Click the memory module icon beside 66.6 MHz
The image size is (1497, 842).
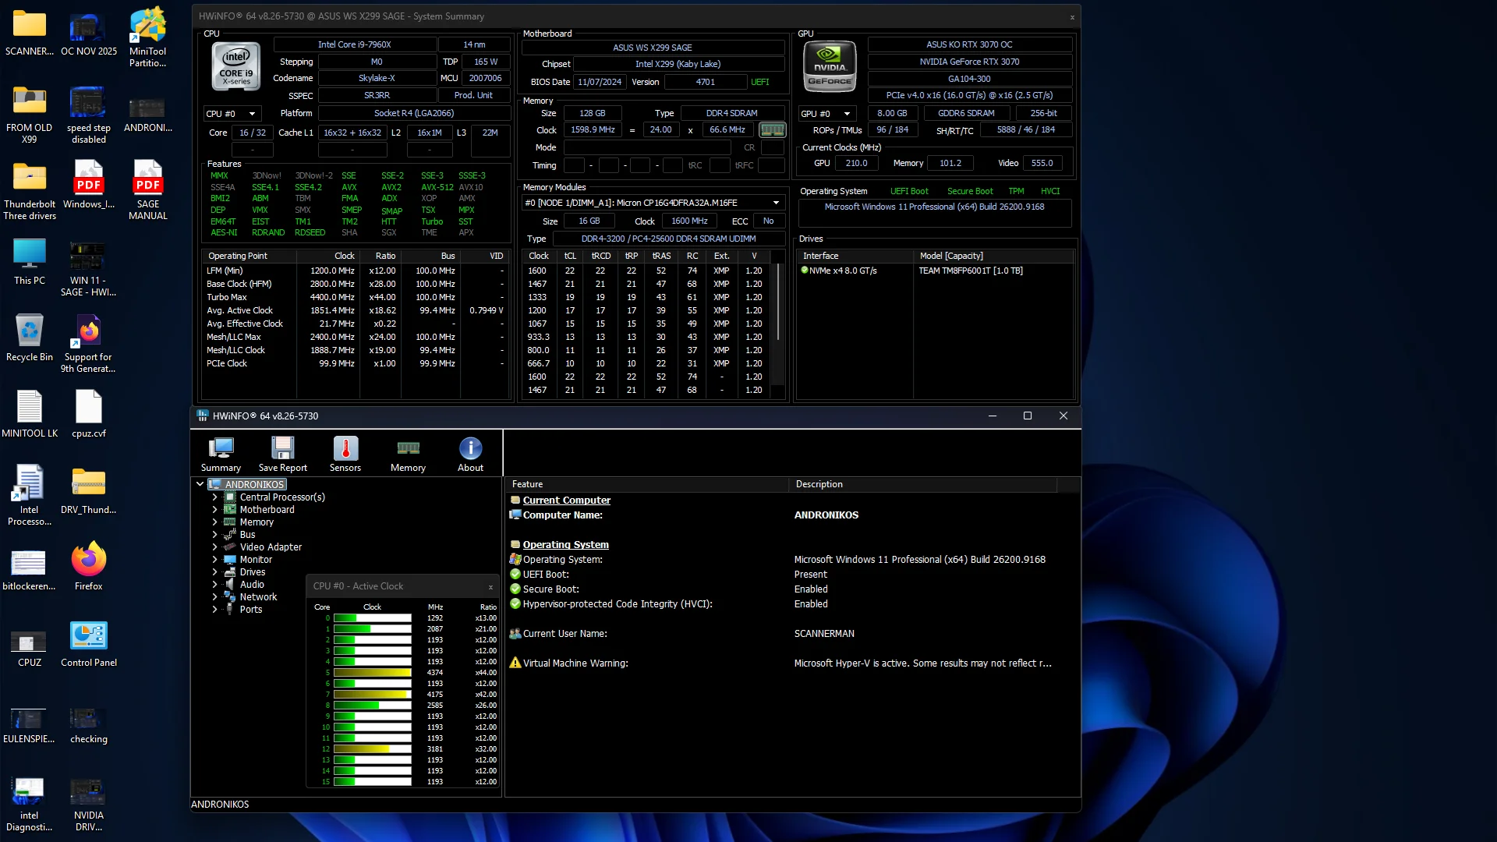click(x=772, y=130)
